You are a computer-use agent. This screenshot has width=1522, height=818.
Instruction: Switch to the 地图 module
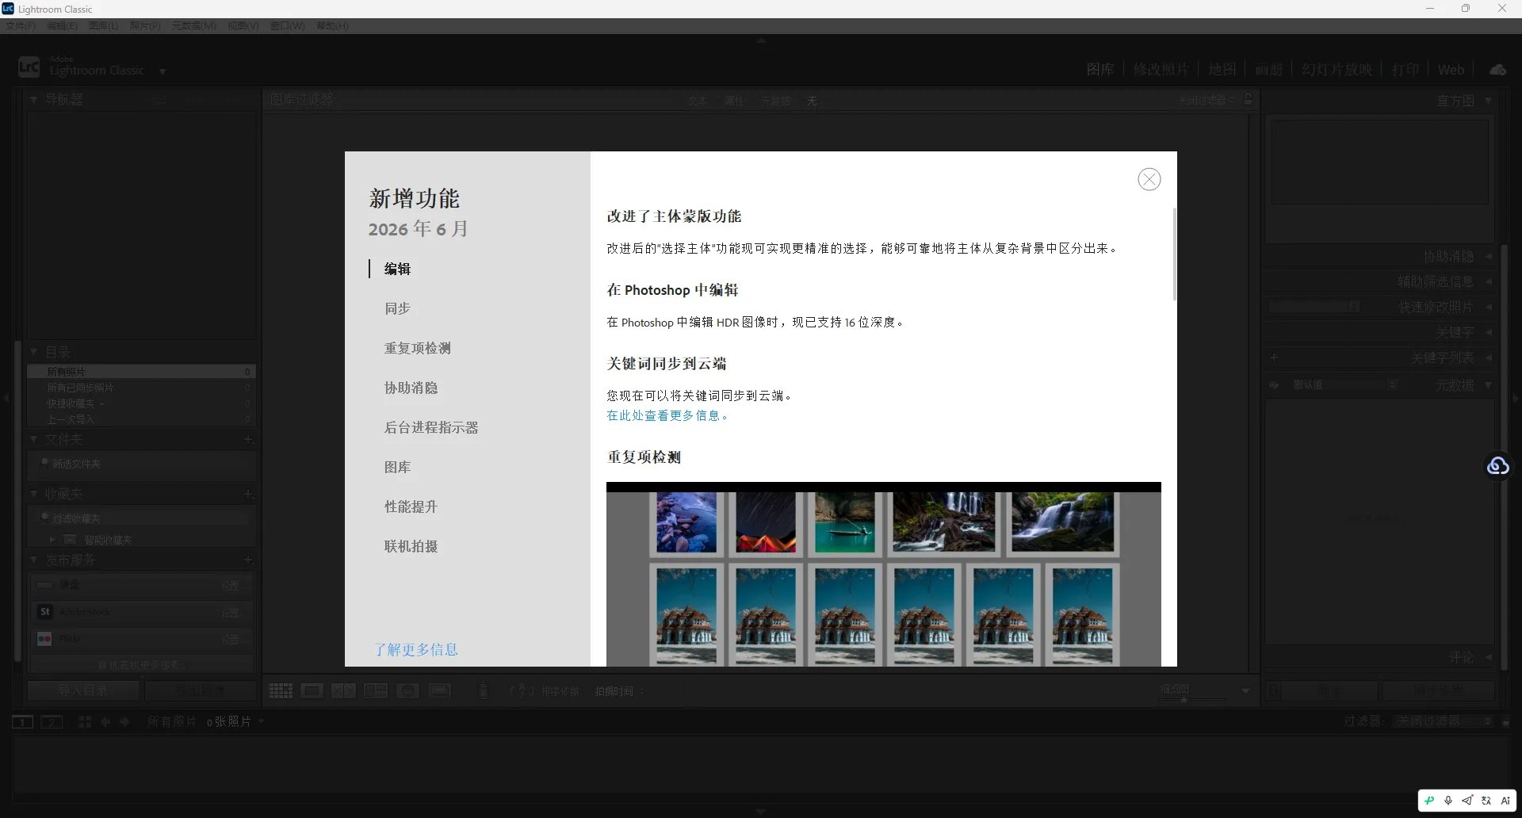(1222, 70)
